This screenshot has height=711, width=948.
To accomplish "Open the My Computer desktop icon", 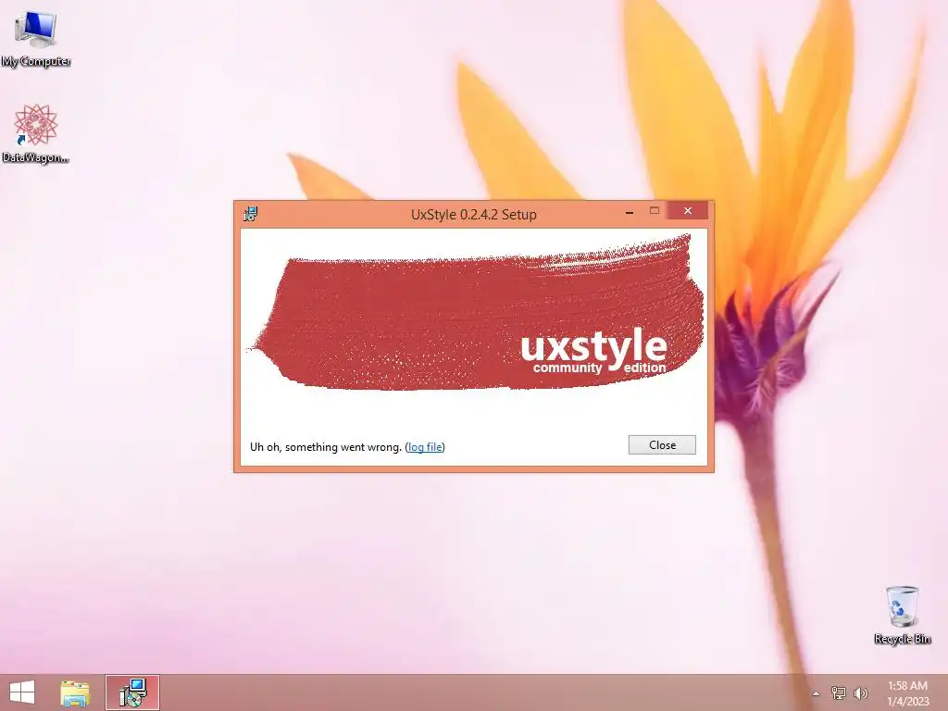I will pos(36,38).
